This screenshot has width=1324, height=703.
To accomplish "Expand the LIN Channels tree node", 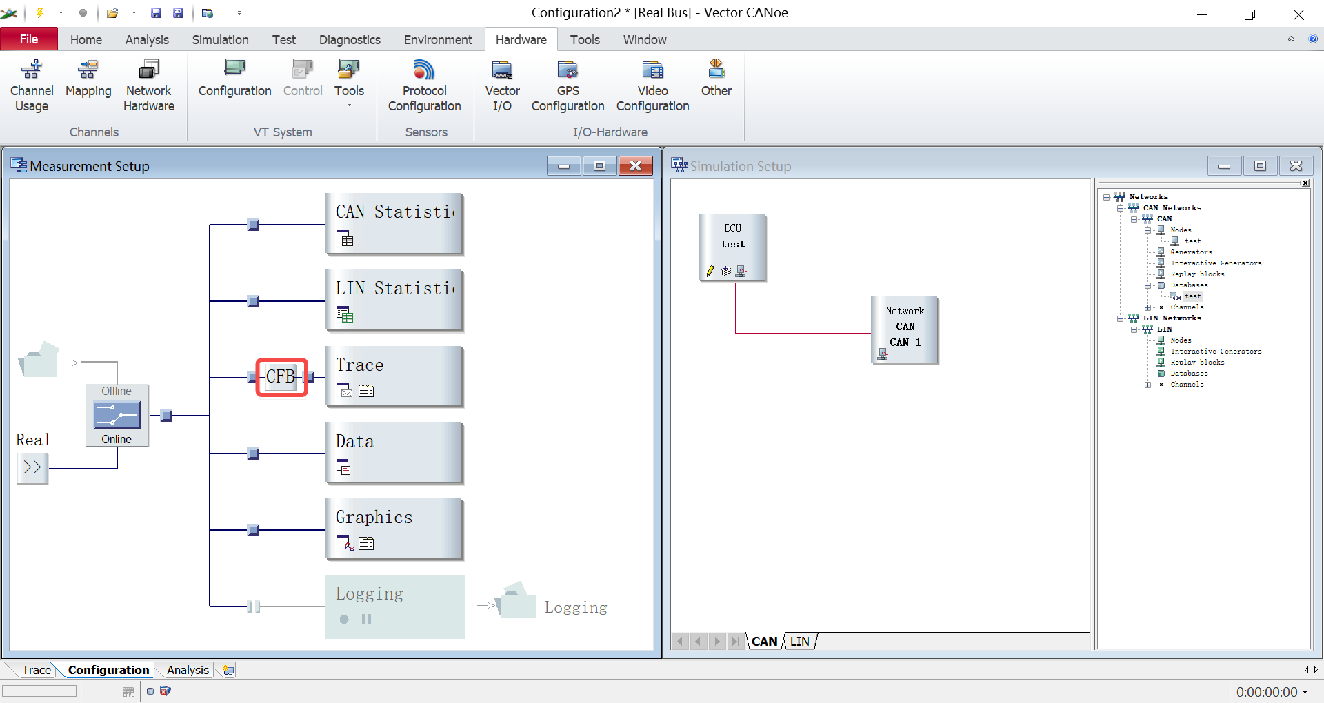I will pyautogui.click(x=1148, y=385).
